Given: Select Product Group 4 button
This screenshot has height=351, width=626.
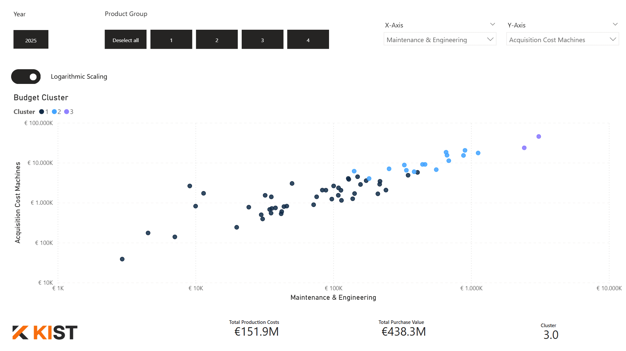Looking at the screenshot, I should click(308, 40).
